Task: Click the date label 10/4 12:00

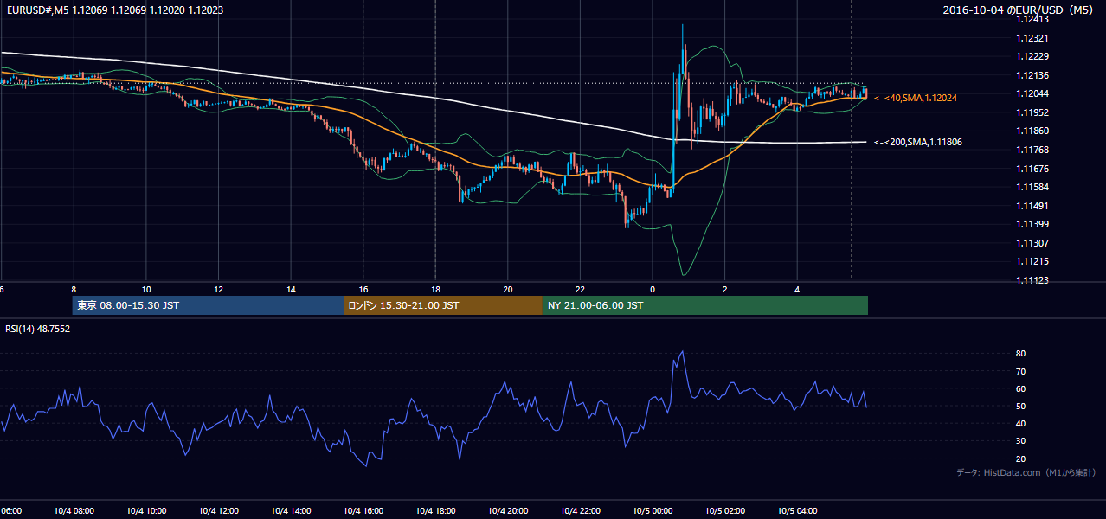Action: [218, 511]
